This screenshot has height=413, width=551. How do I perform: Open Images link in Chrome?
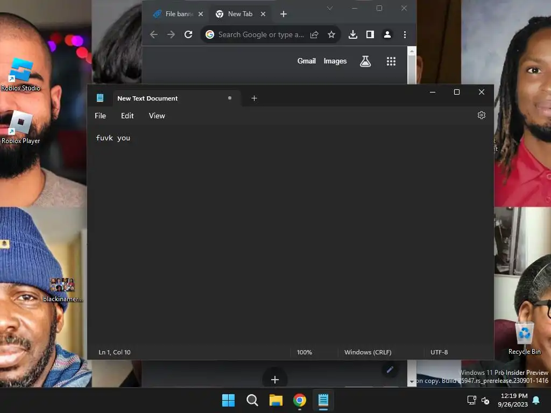coord(335,61)
